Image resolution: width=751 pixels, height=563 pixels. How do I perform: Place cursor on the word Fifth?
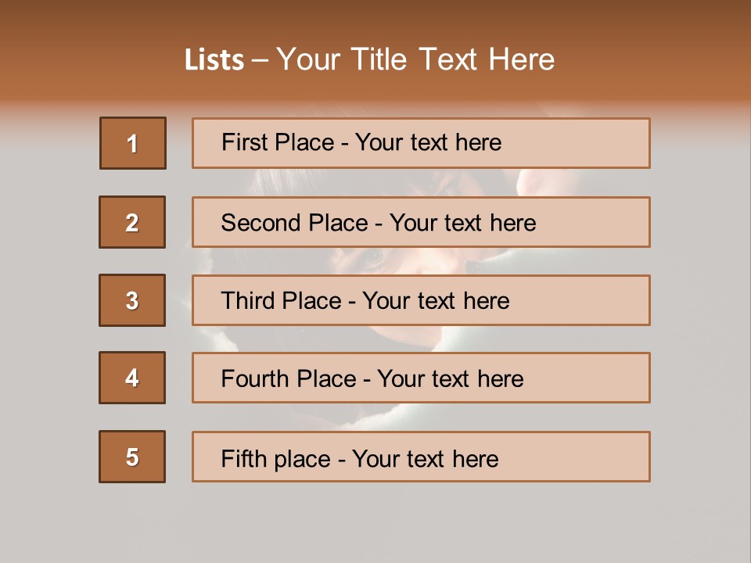244,458
